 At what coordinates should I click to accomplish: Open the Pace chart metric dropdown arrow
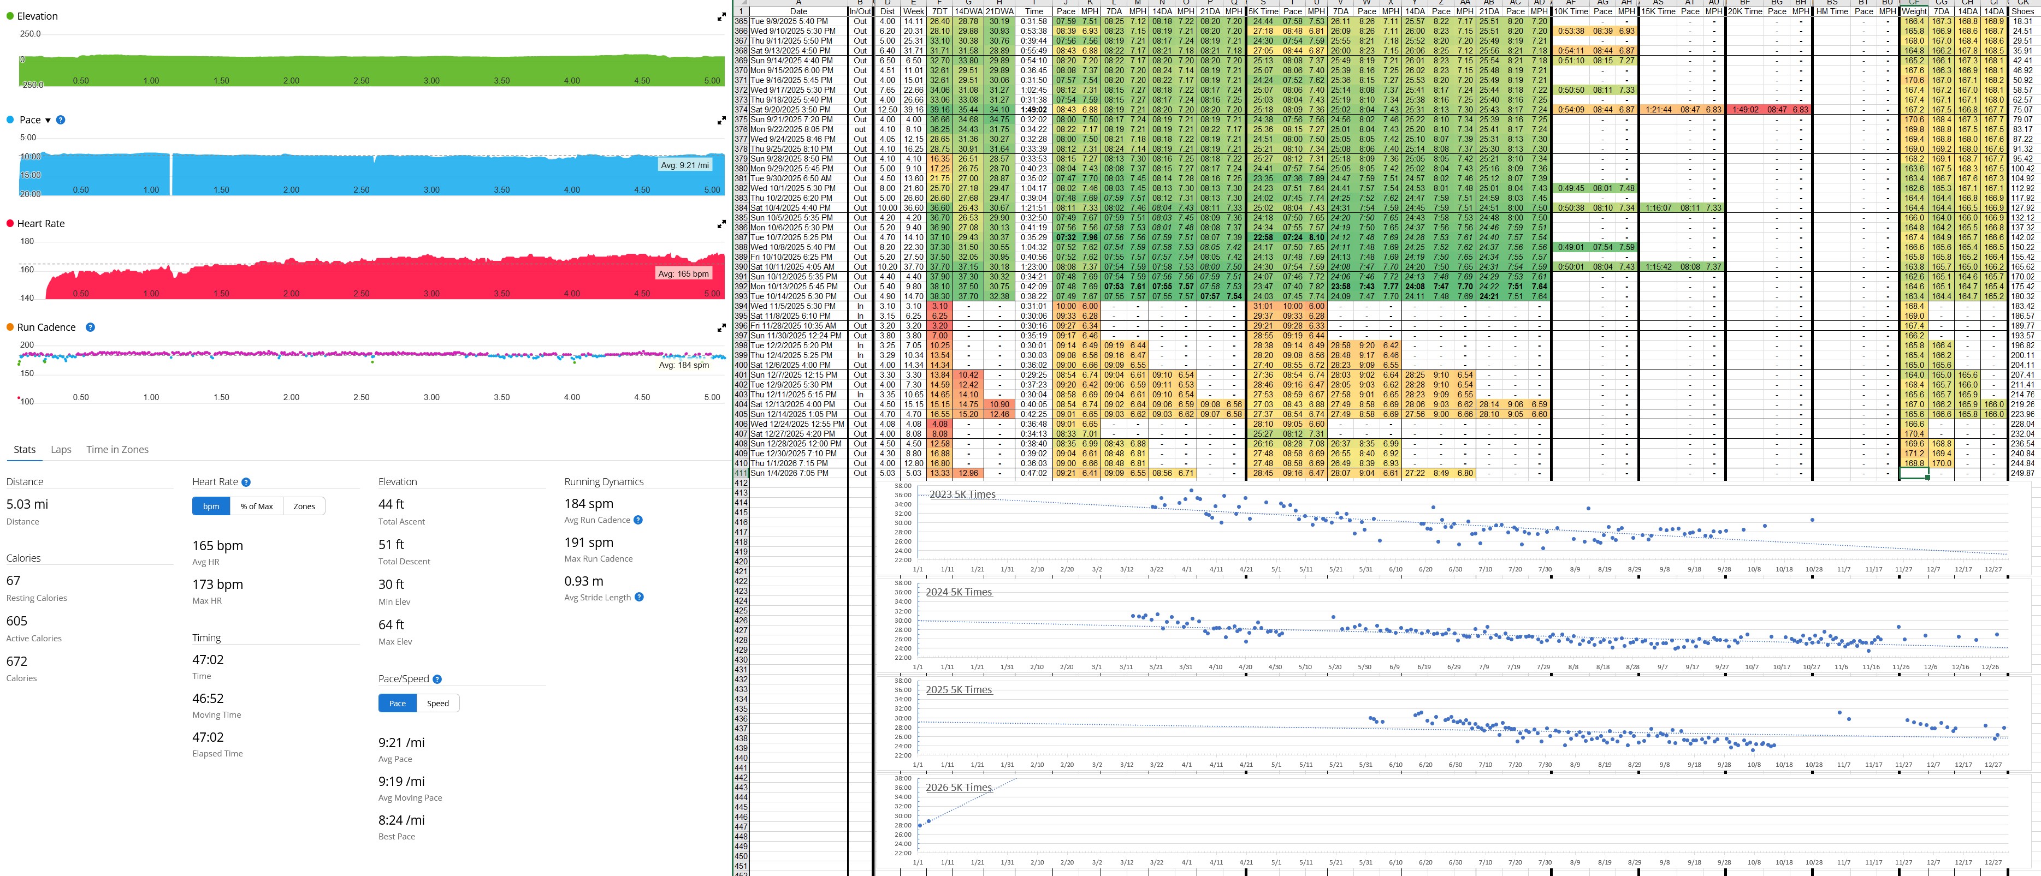(48, 121)
